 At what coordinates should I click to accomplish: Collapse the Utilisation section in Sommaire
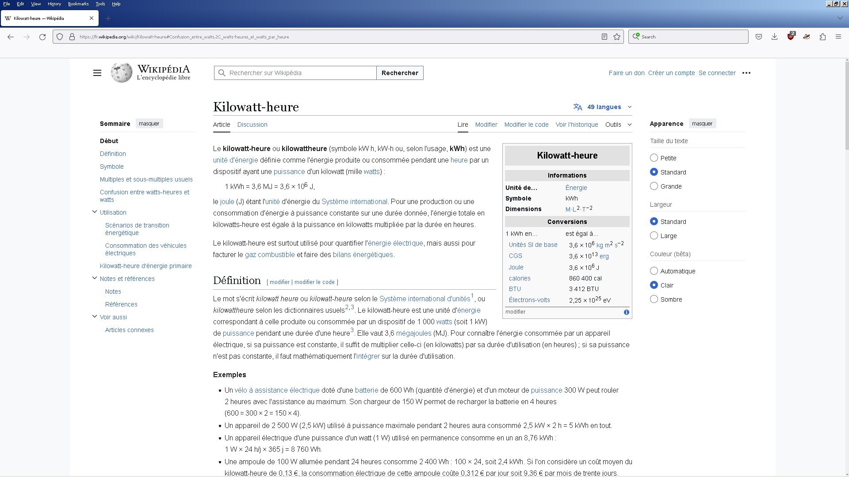[x=94, y=212]
